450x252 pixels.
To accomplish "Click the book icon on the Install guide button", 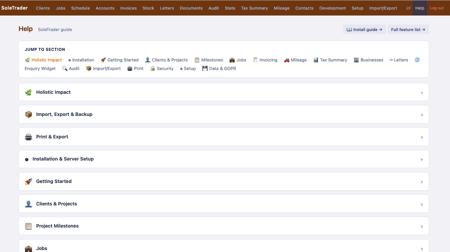I will [349, 29].
